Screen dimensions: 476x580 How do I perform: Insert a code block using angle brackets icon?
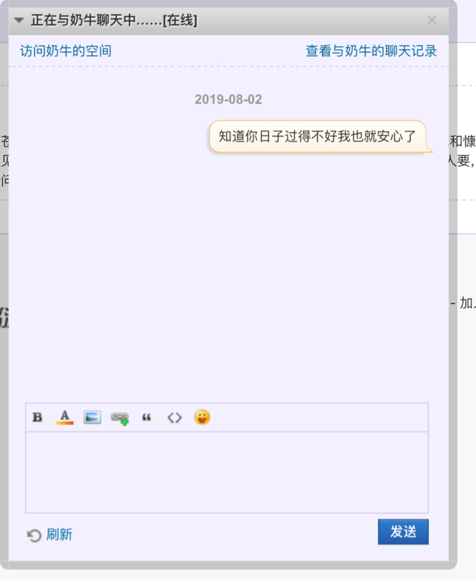174,417
